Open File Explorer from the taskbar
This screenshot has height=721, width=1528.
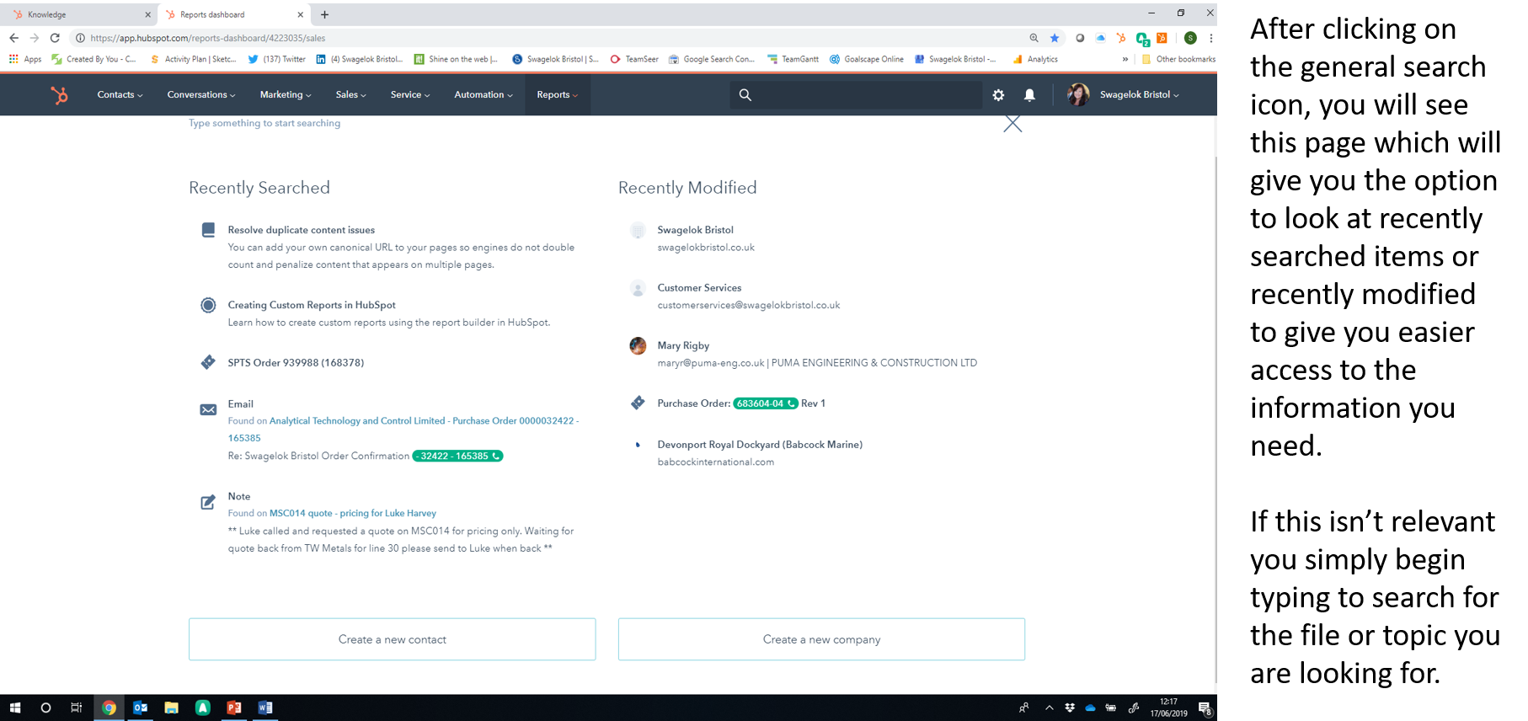click(171, 708)
